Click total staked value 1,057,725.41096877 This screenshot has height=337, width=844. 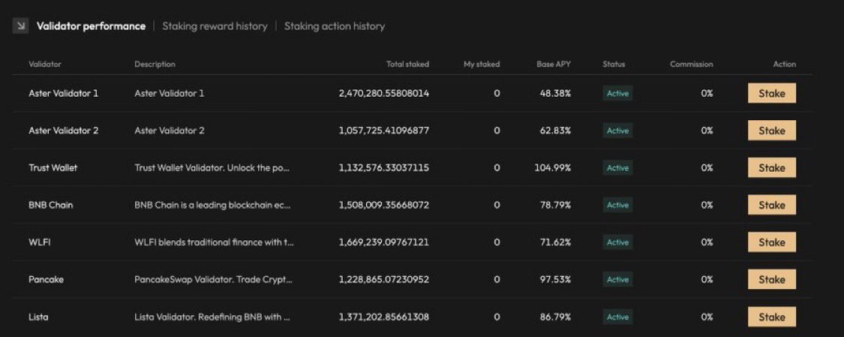tap(384, 131)
